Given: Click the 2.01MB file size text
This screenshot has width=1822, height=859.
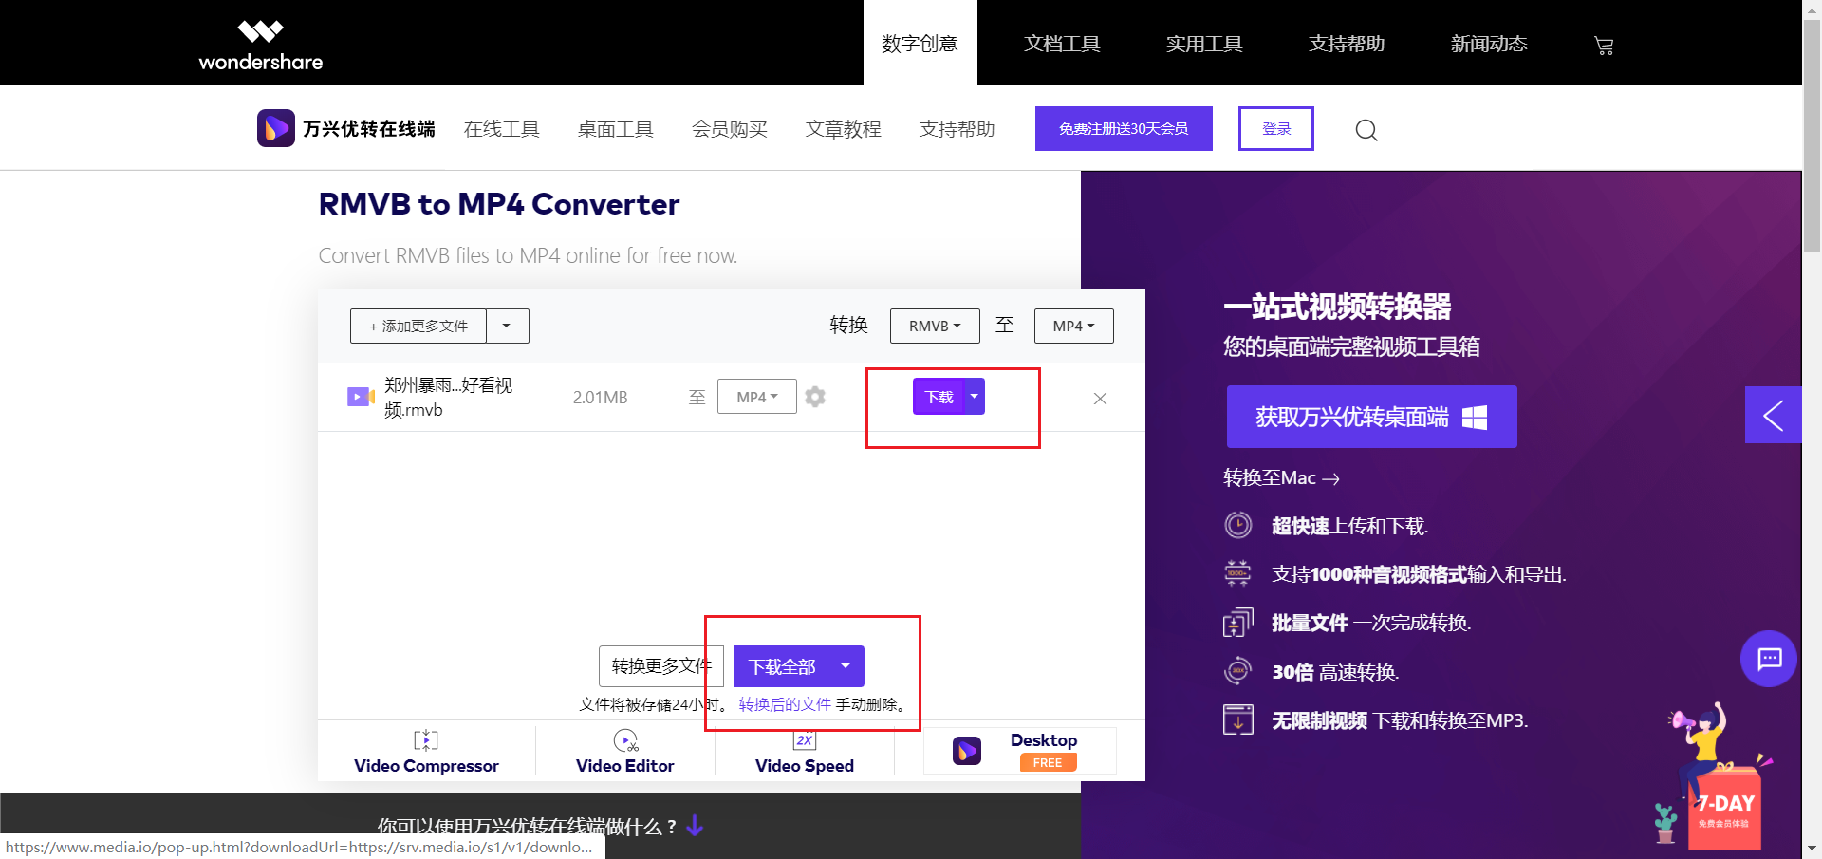Looking at the screenshot, I should coord(600,398).
